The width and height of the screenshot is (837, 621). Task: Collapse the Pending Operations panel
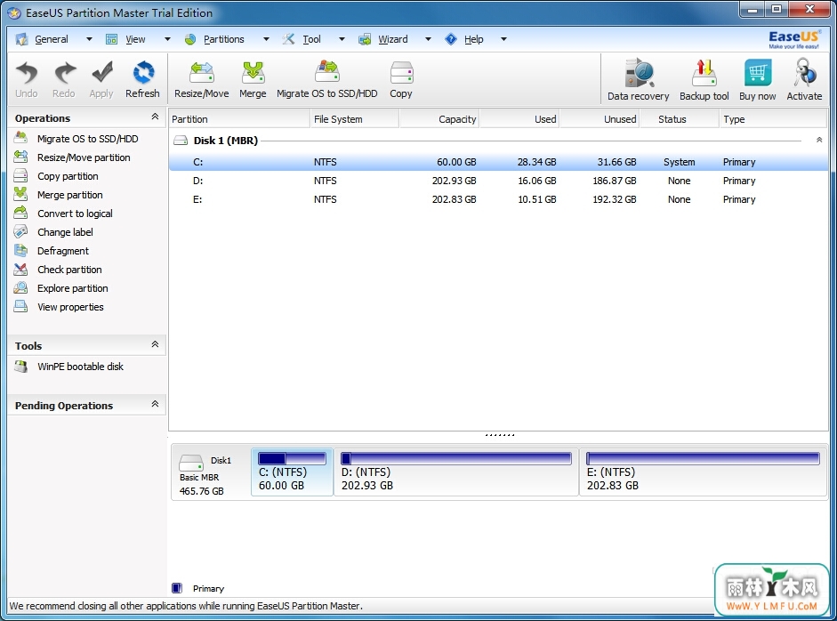(155, 404)
